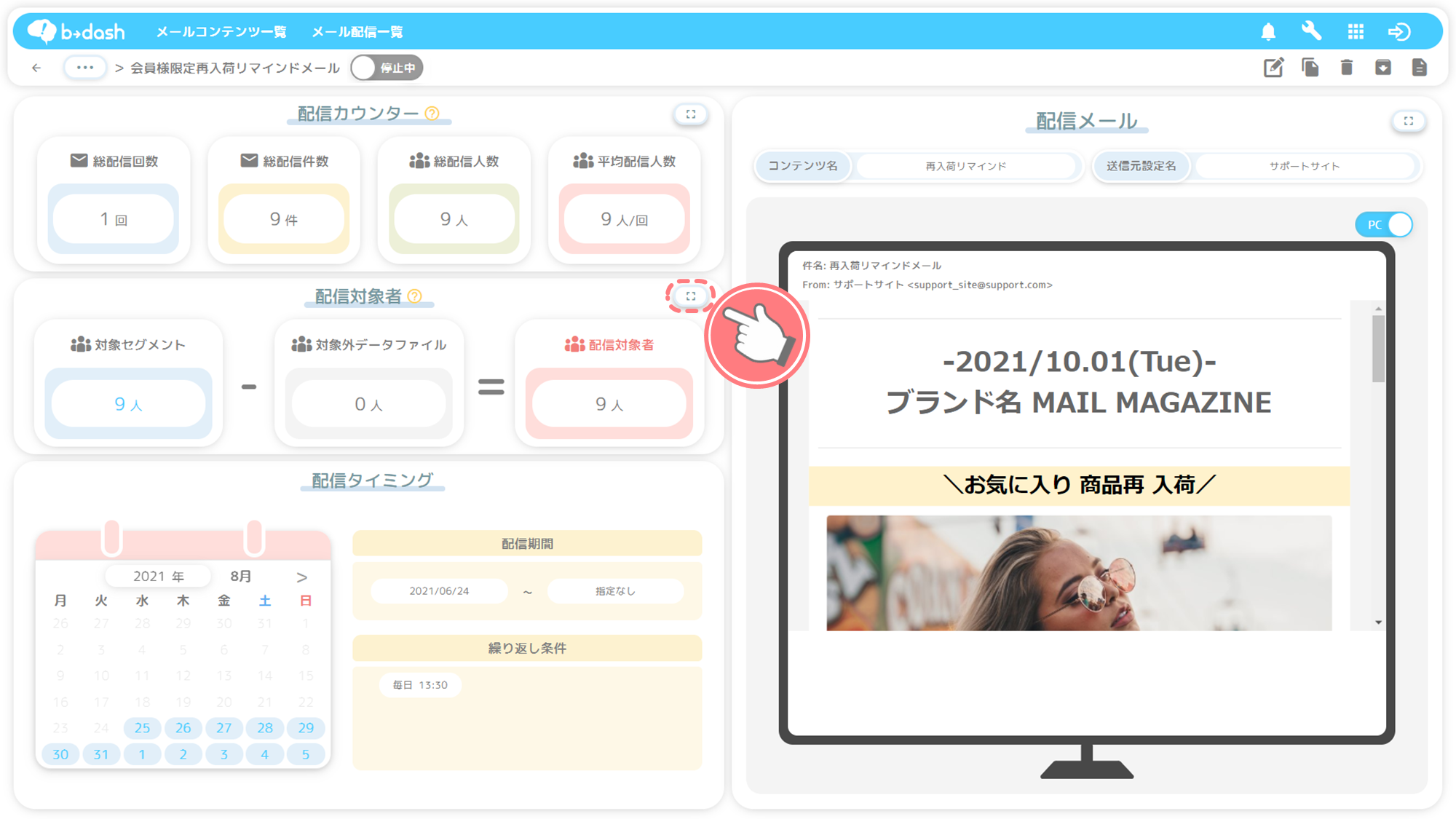Expand the 配信カウンター panel fullscreen icon
Viewport: 1456px width, 819px height.
click(691, 114)
